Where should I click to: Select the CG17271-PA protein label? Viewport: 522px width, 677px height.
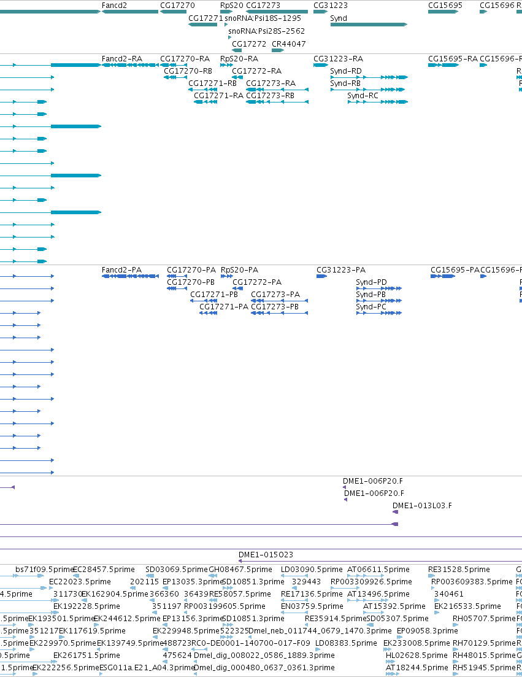point(224,306)
